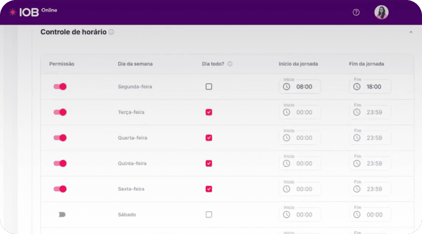This screenshot has width=422, height=234.
Task: Click Quinta-feira start time value 00:00
Action: click(304, 163)
